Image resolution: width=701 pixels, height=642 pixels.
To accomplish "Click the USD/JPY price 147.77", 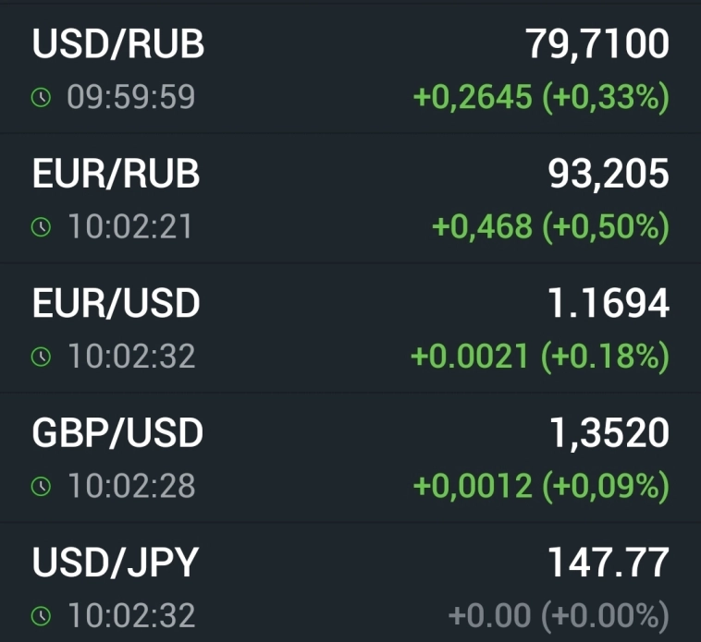I will point(608,562).
